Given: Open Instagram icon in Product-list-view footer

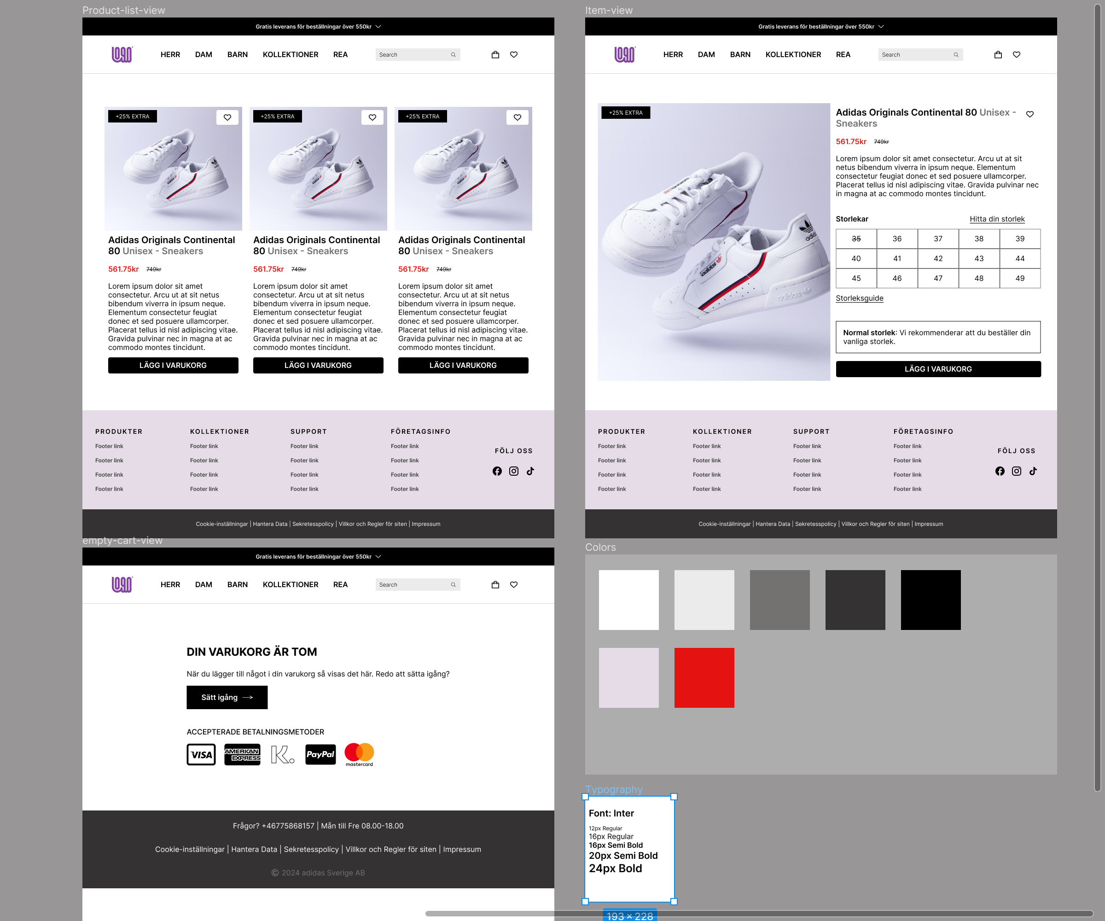Looking at the screenshot, I should (x=514, y=471).
